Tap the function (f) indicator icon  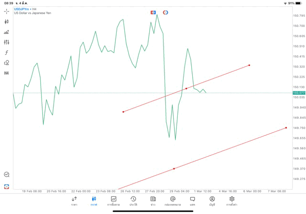pyautogui.click(x=7, y=53)
